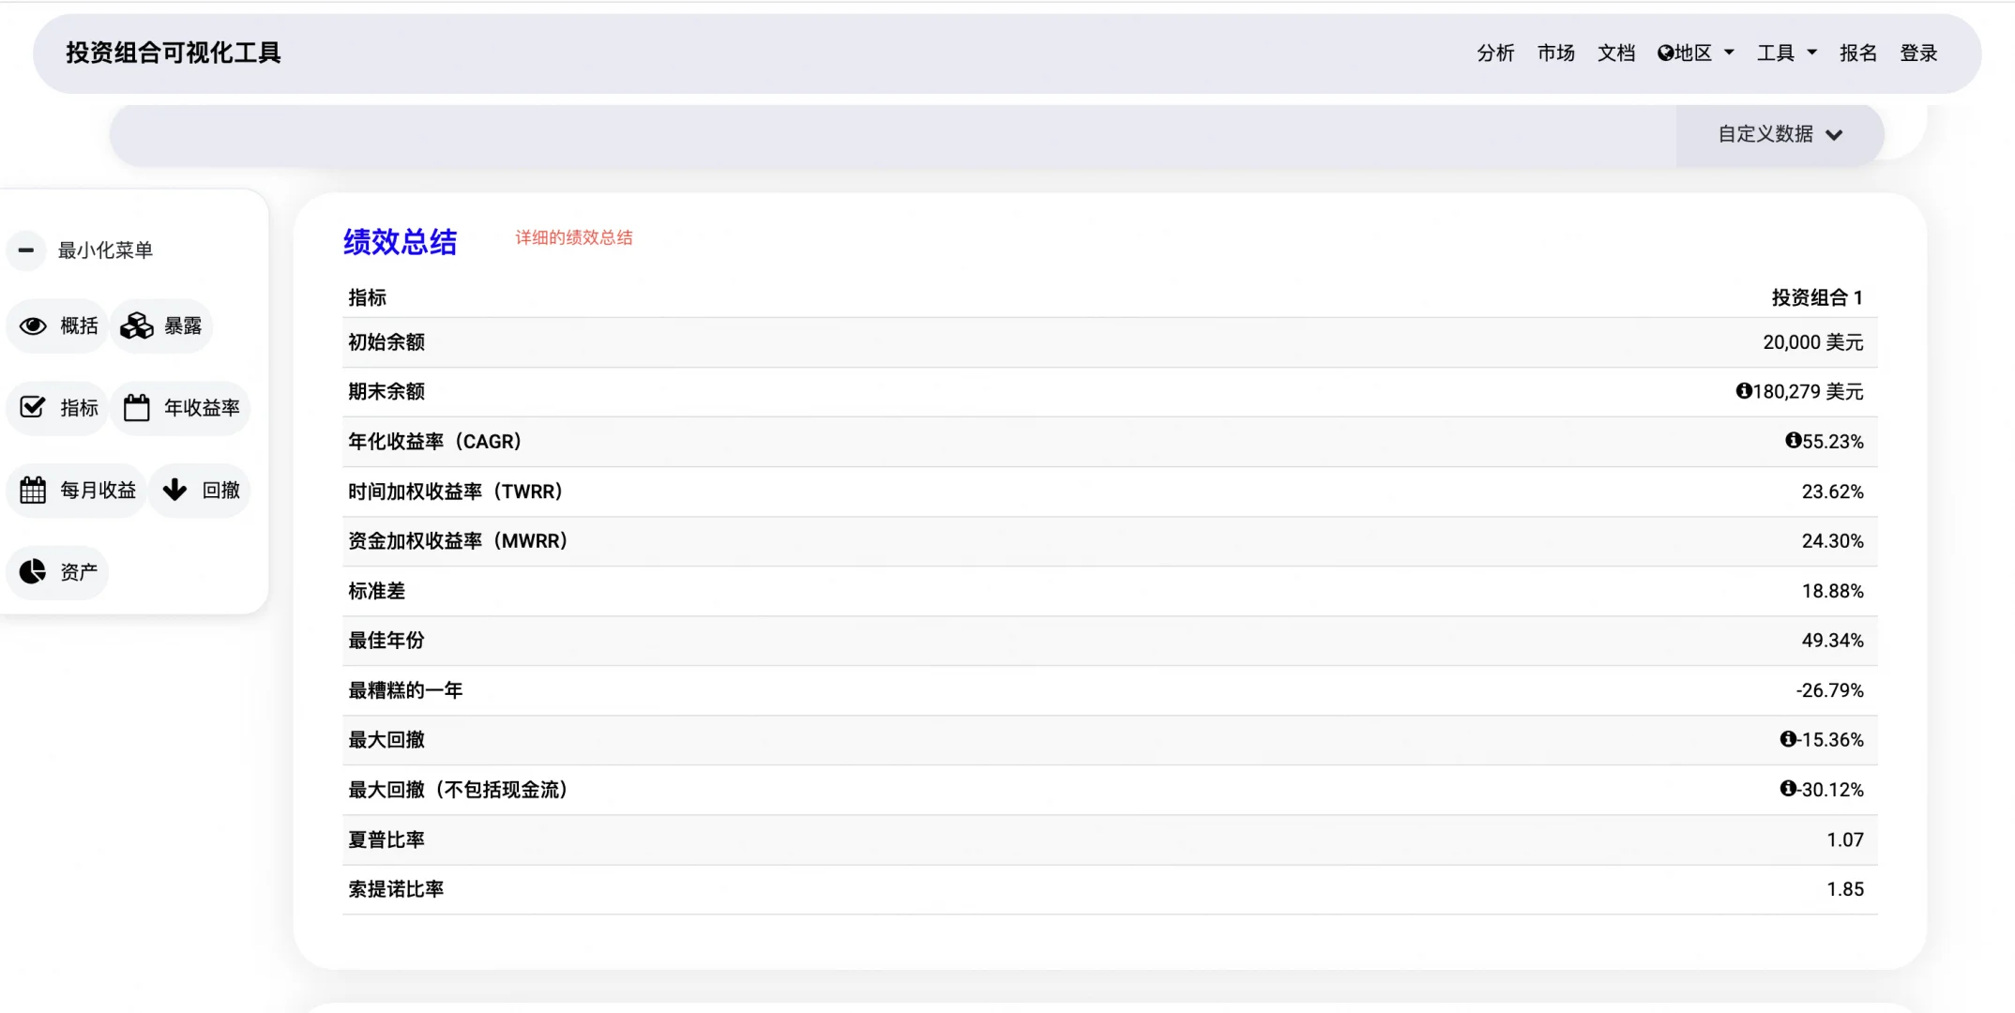This screenshot has width=2015, height=1013.
Task: Click the cubes icon for 暴露
Action: 137,325
